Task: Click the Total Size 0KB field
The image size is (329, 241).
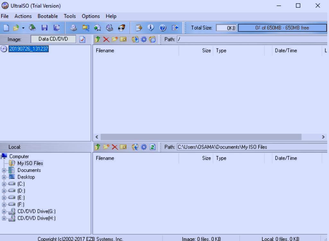Action: pos(226,28)
